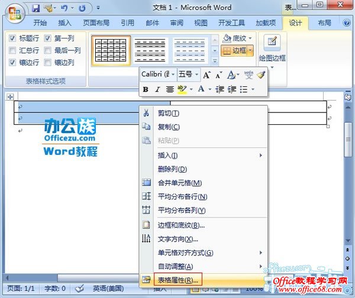Screen dimensions: 355x298
Task: Click Select Browse Object circle
Action: coord(347,258)
